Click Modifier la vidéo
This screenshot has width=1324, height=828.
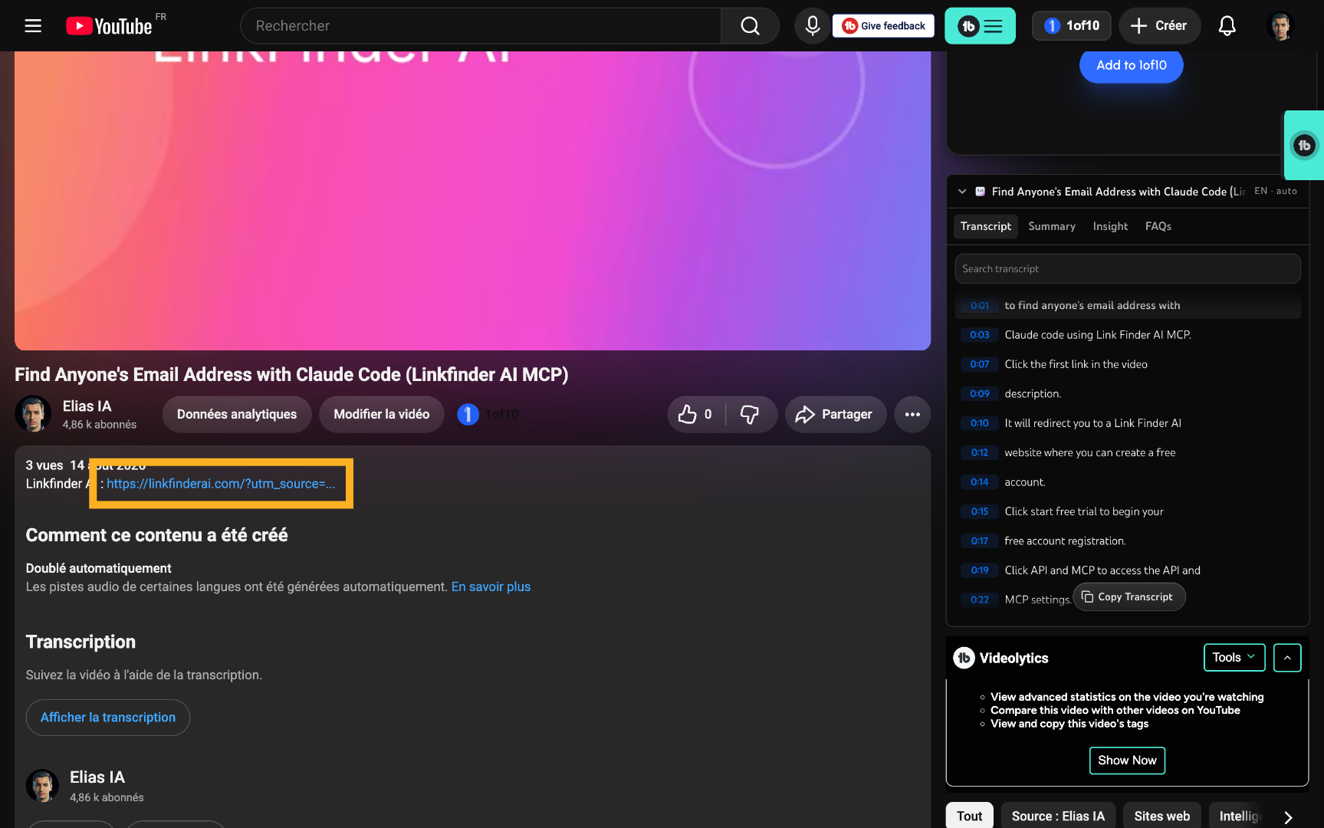(x=382, y=415)
